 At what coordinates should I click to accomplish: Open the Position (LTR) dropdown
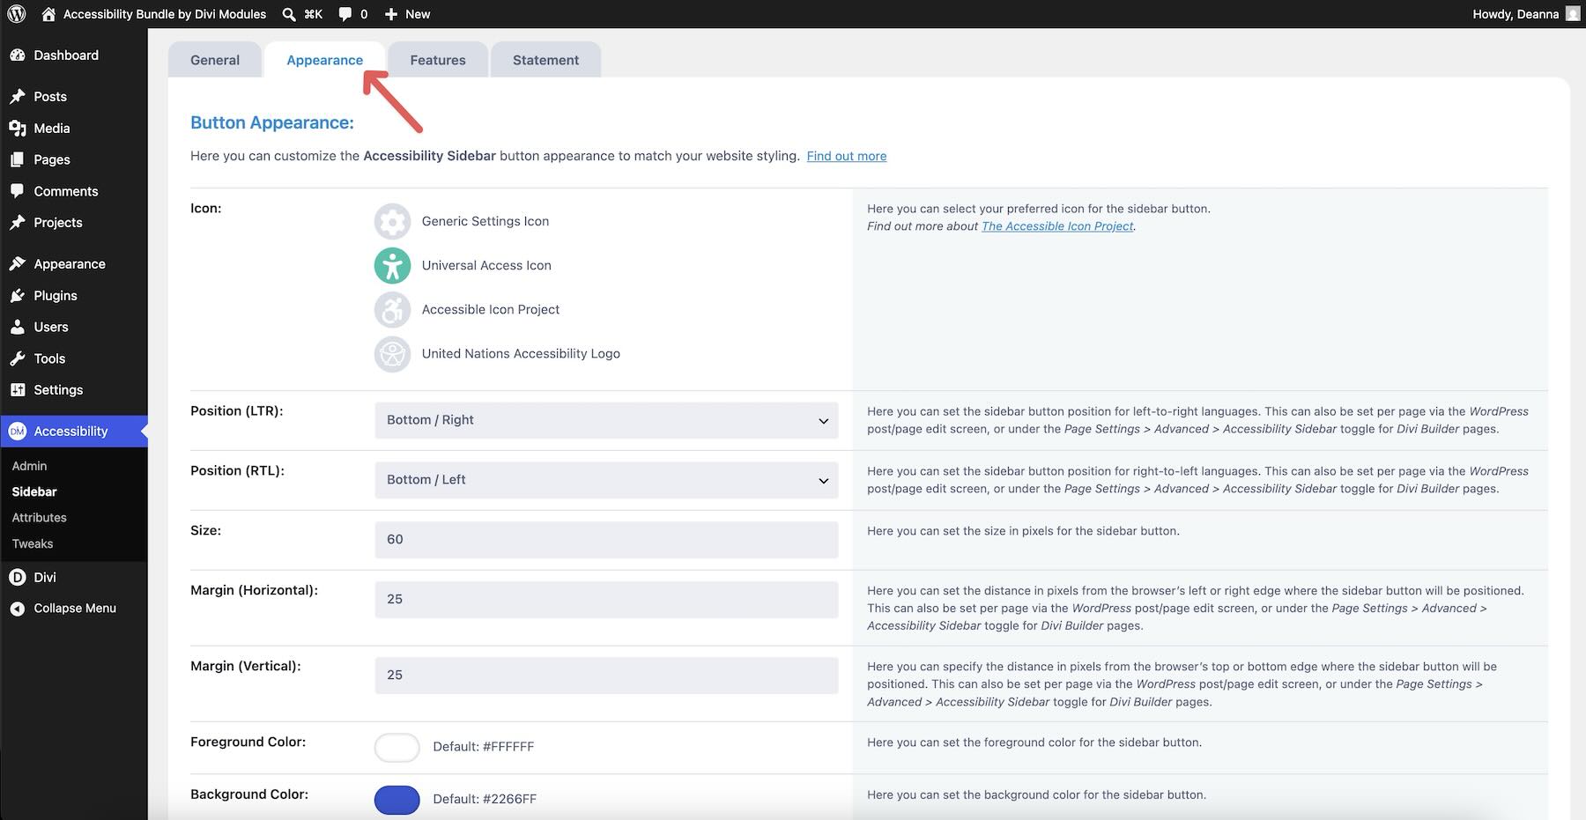606,420
